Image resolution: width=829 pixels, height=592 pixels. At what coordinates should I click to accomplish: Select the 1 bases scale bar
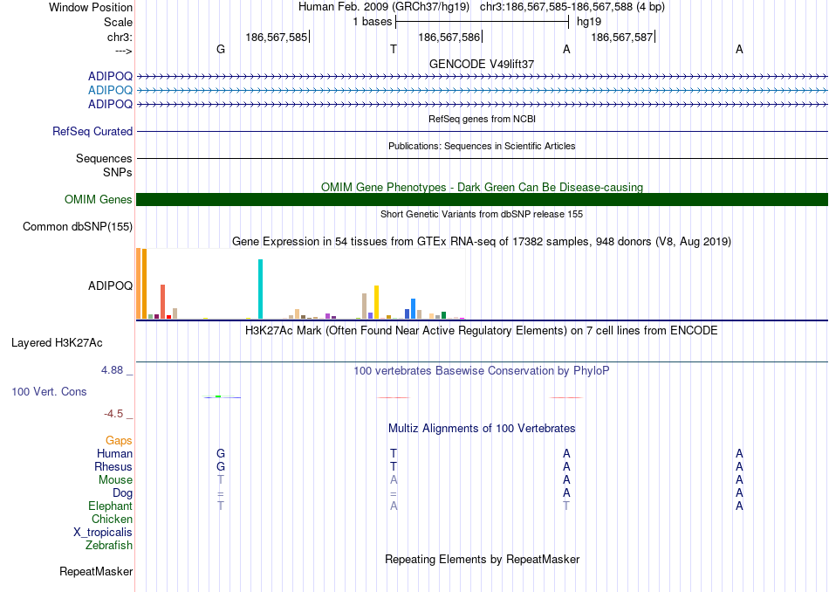coord(482,22)
